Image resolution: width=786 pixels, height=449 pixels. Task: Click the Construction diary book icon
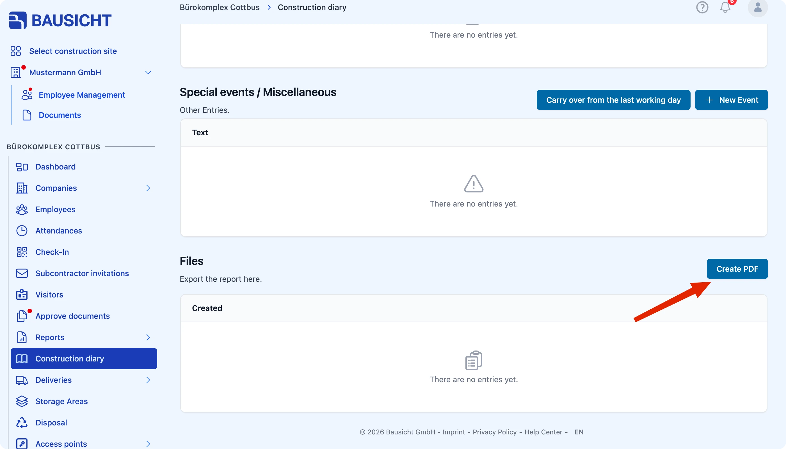coord(22,358)
